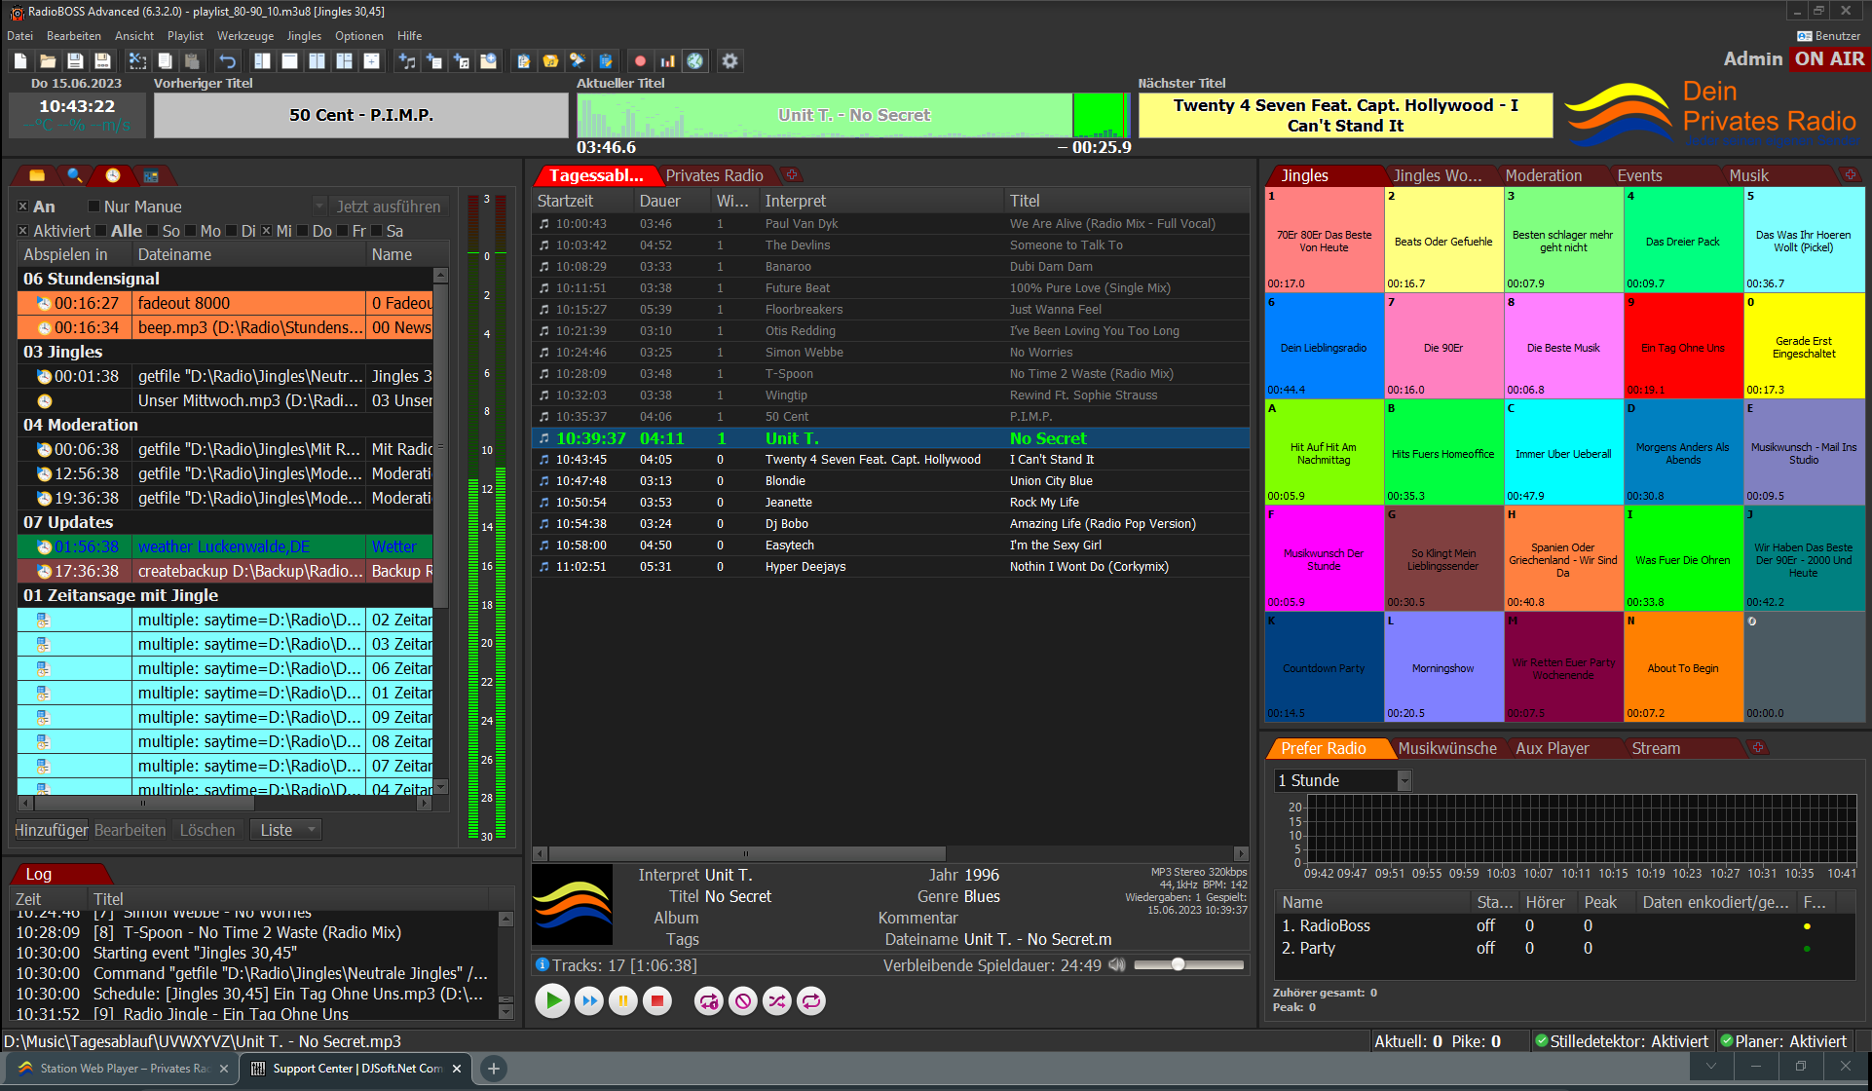Trigger the 'Die 90Er' jingle pad
1872x1091 pixels.
(1443, 346)
